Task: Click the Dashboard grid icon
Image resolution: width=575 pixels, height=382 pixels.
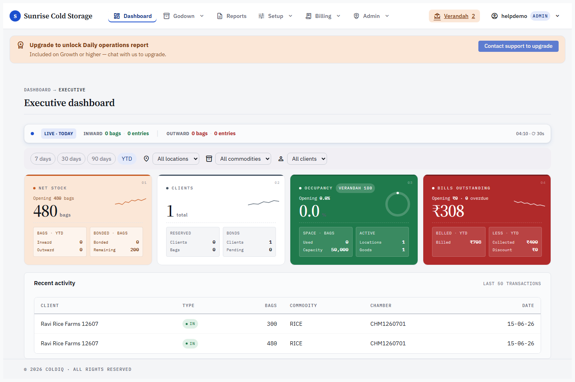Action: [117, 16]
